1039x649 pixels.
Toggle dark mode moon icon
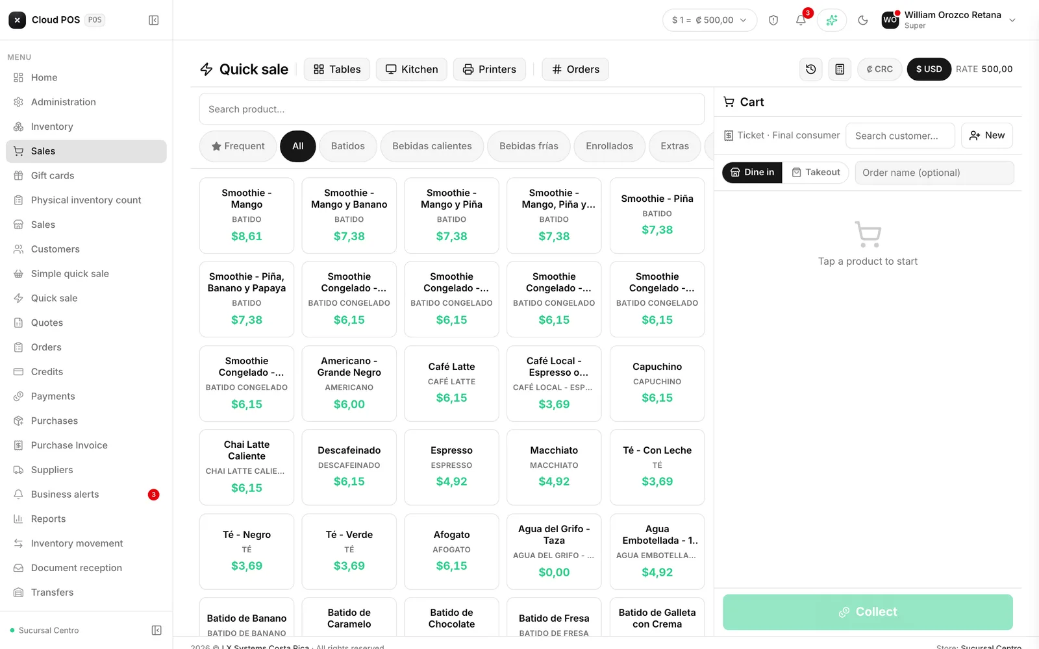point(863,20)
